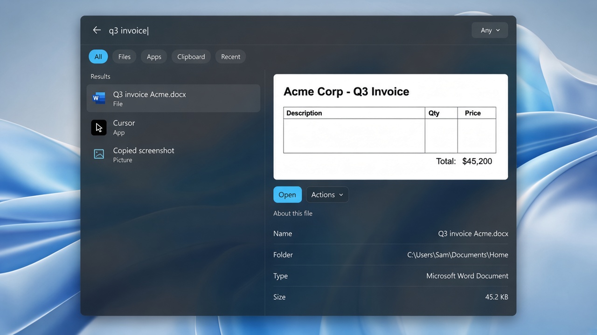Viewport: 597px width, 335px height.
Task: Click the Open button
Action: pos(287,194)
